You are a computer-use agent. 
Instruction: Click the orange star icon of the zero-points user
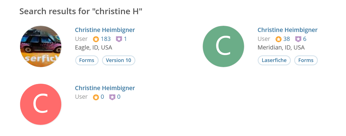pyautogui.click(x=96, y=97)
